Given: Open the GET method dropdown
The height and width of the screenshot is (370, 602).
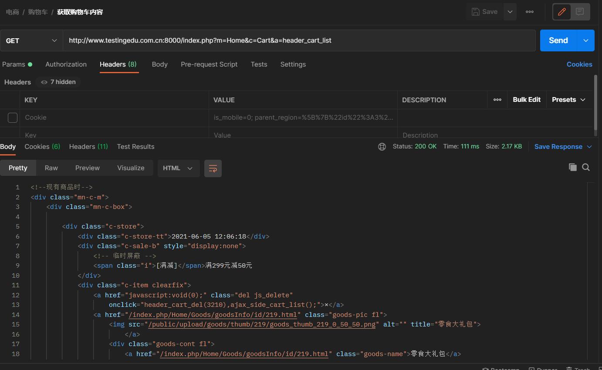Looking at the screenshot, I should point(31,40).
